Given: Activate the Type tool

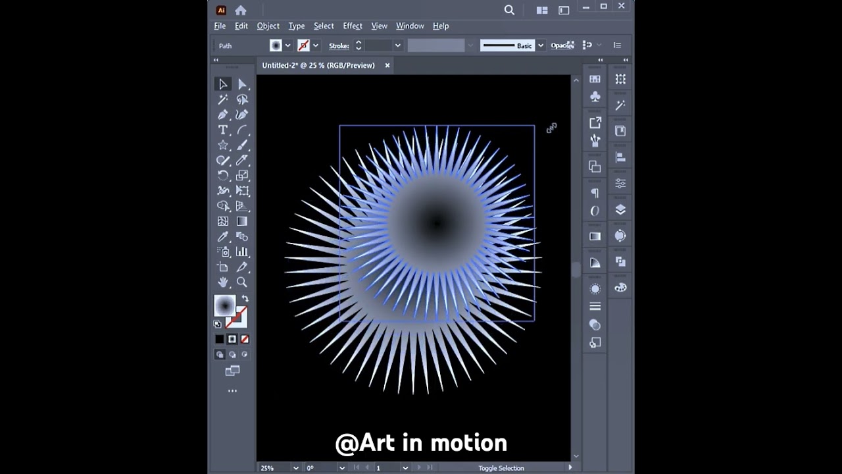Looking at the screenshot, I should [x=223, y=130].
